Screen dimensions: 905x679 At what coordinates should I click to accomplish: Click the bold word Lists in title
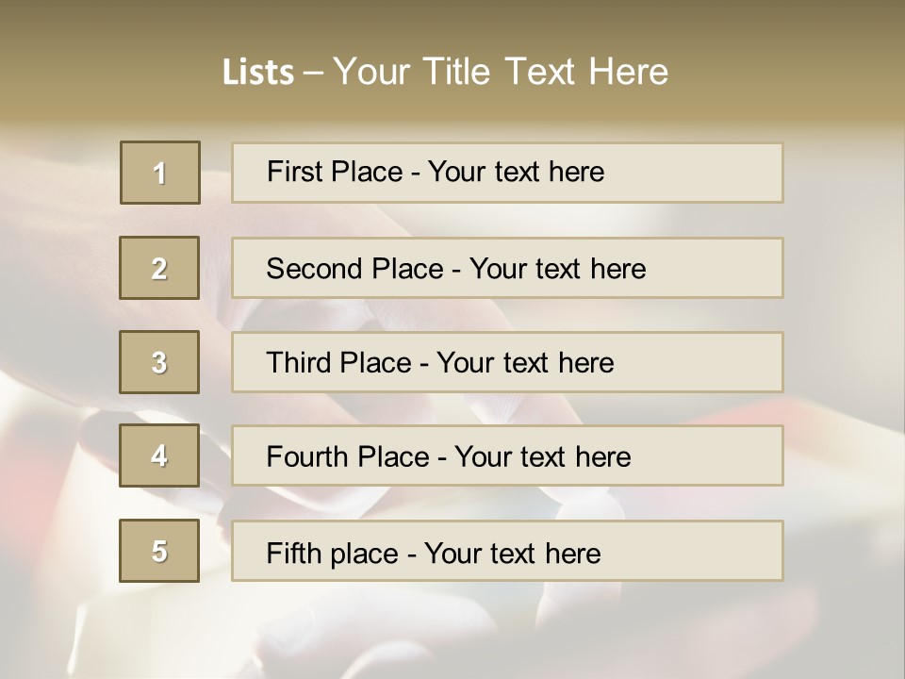coord(258,73)
